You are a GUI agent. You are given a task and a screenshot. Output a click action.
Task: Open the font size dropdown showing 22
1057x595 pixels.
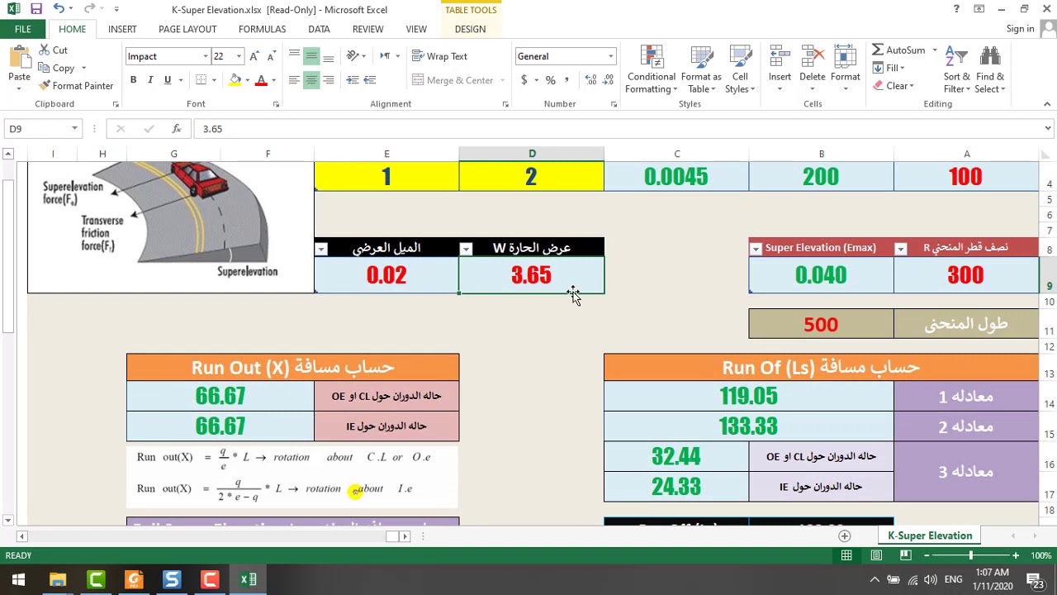[x=239, y=56]
